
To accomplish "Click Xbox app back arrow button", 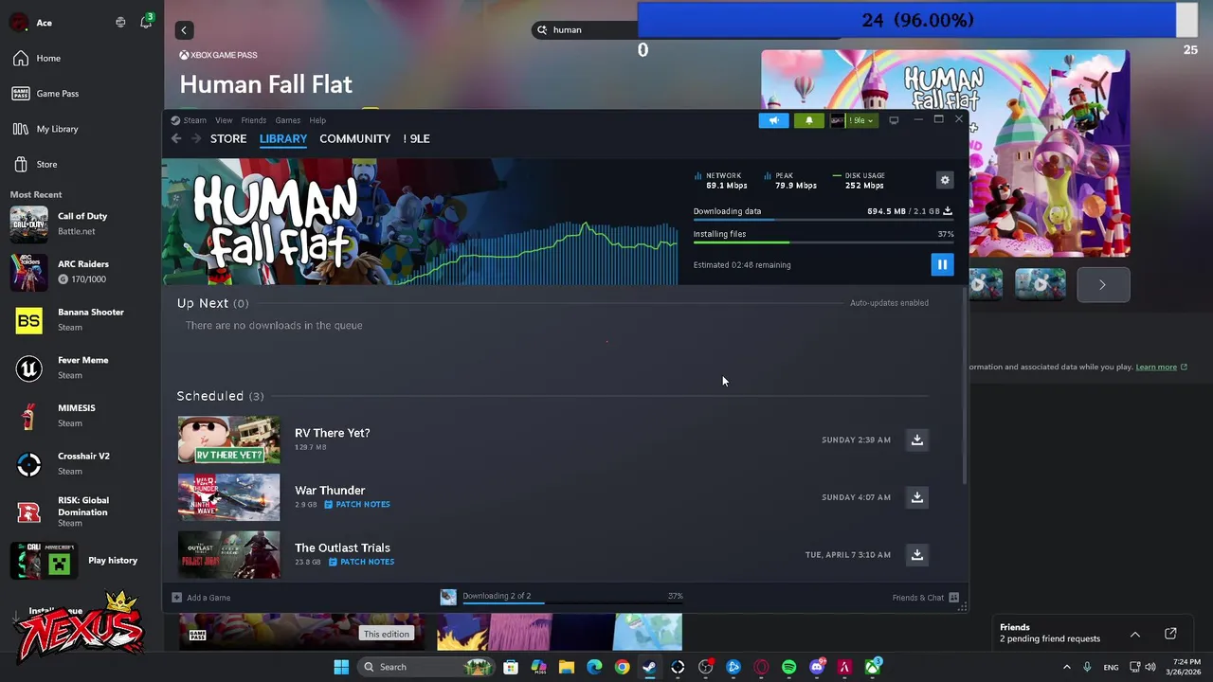I will (x=184, y=30).
